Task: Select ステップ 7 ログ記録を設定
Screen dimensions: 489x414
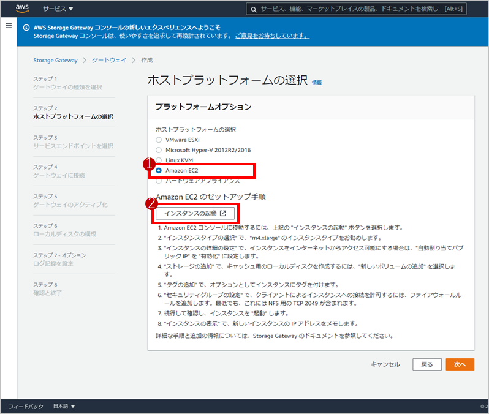Action: 59,260
